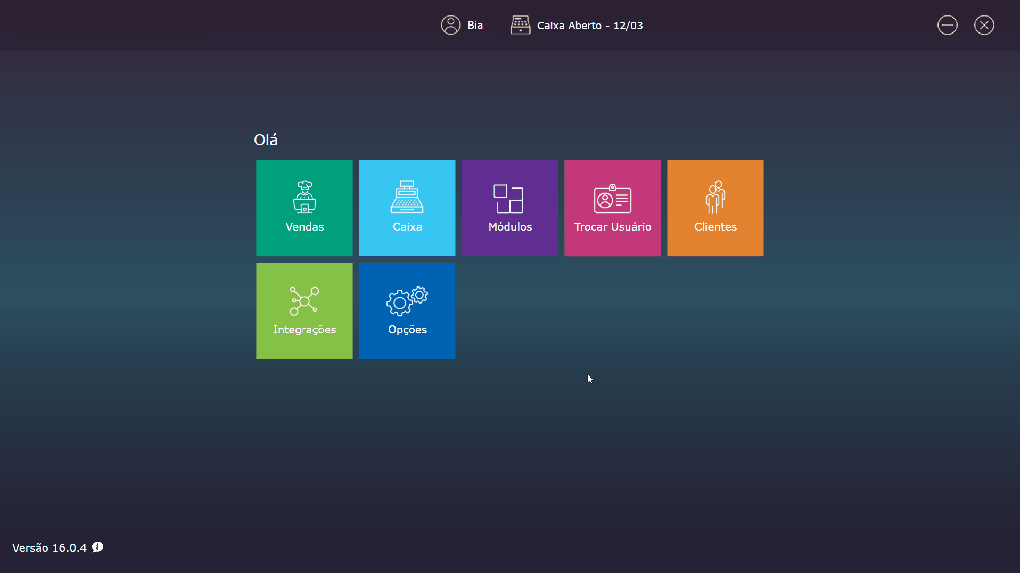This screenshot has width=1020, height=573.
Task: Open the Integrações tile
Action: coord(304,310)
